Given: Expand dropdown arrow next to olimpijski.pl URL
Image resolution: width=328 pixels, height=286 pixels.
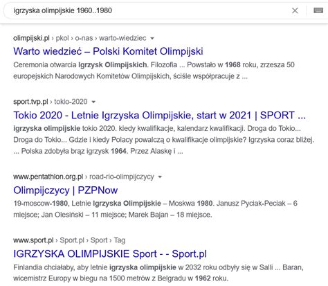Looking at the screenshot, I should [x=152, y=38].
